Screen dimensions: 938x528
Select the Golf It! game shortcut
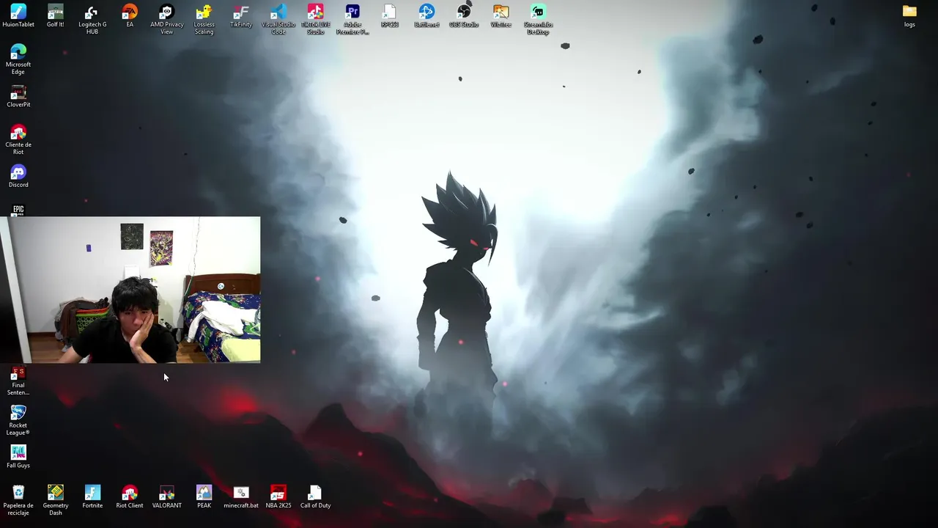(x=56, y=16)
